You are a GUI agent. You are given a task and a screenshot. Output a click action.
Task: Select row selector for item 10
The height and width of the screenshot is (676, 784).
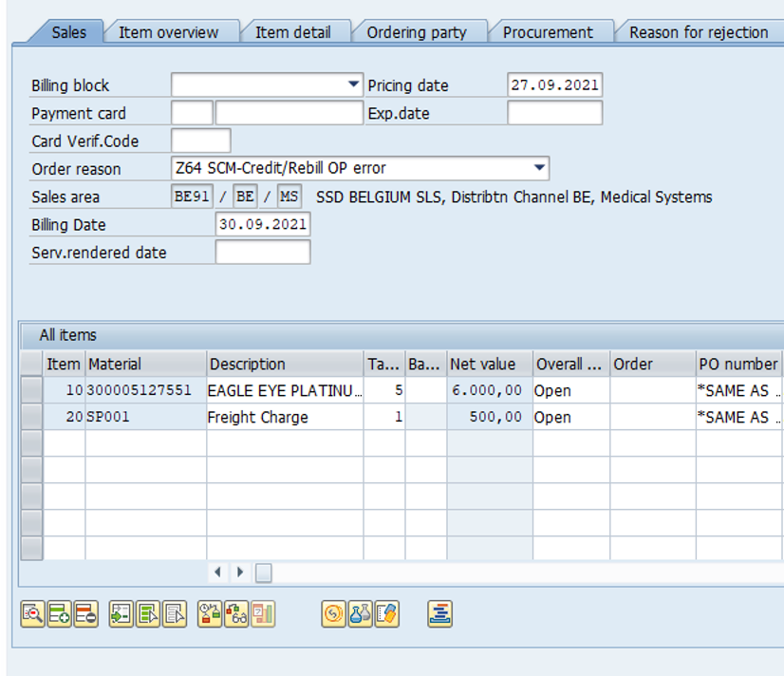click(31, 390)
